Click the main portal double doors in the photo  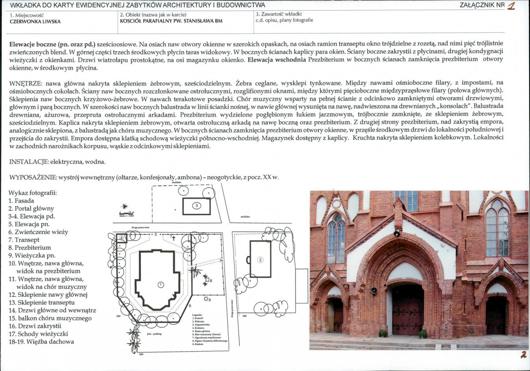pyautogui.click(x=407, y=310)
